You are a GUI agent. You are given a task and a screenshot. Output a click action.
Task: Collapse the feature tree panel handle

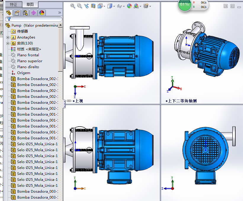(64, 104)
